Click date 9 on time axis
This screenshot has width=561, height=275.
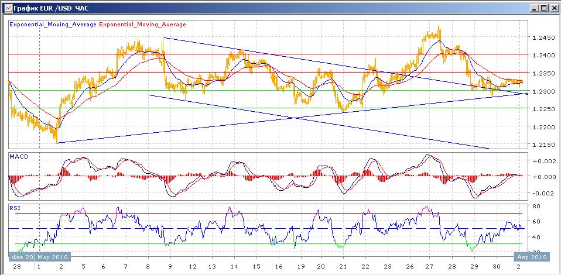point(170,267)
